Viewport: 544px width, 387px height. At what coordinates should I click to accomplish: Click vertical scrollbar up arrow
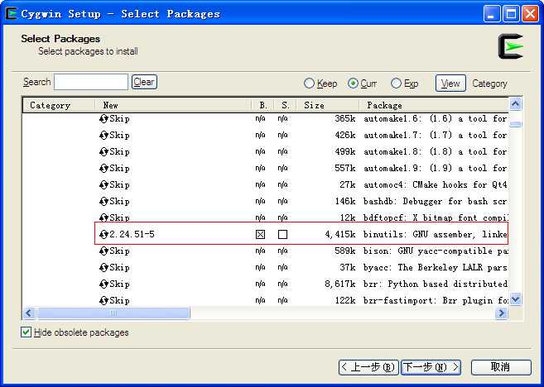(x=515, y=104)
